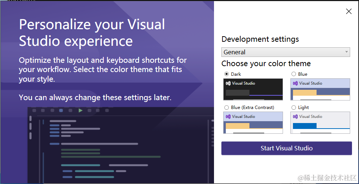Click the Start Visual Studio button

286,148
